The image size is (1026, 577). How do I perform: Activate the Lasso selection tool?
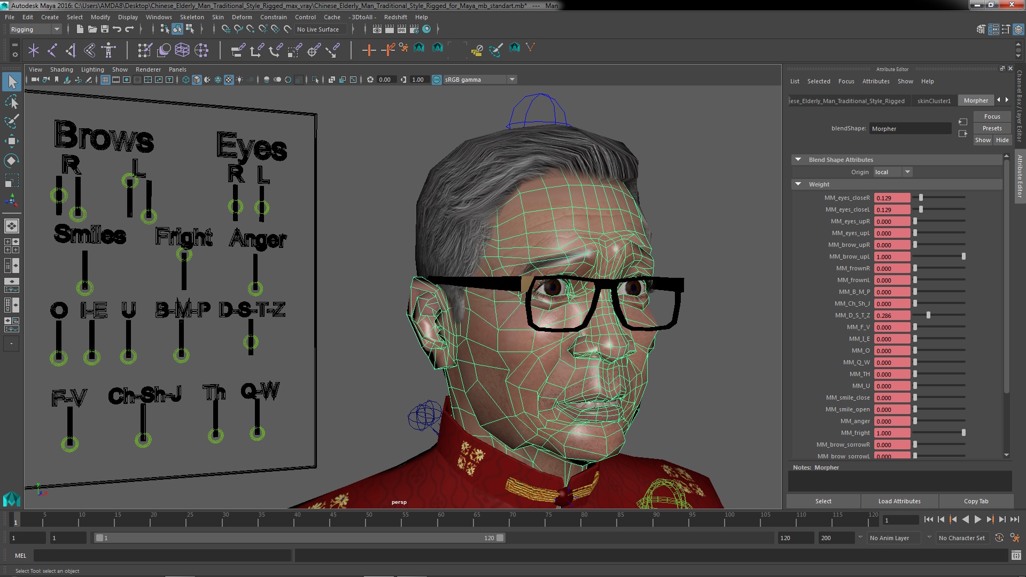[12, 102]
